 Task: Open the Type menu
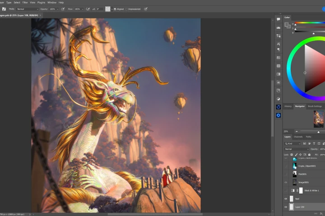coord(9,3)
